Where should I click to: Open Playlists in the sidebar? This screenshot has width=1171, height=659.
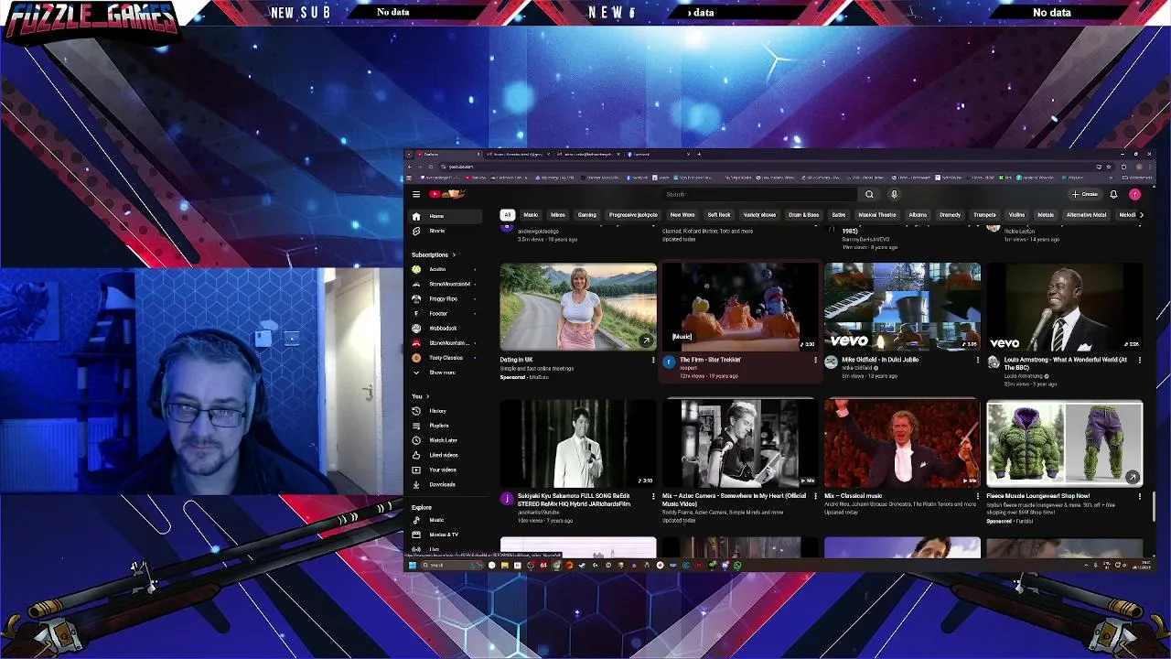(x=445, y=426)
